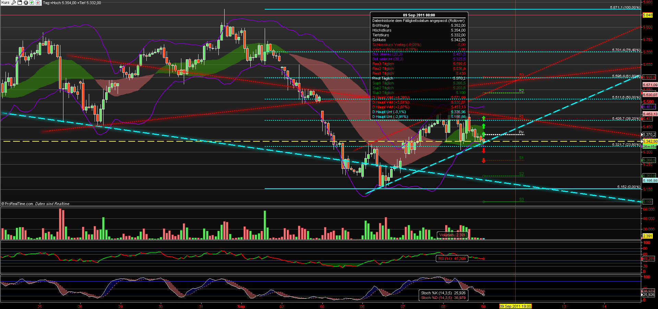The height and width of the screenshot is (309, 658).
Task: Click the Stoch %K (14,3,5) legend
Action: click(x=443, y=293)
